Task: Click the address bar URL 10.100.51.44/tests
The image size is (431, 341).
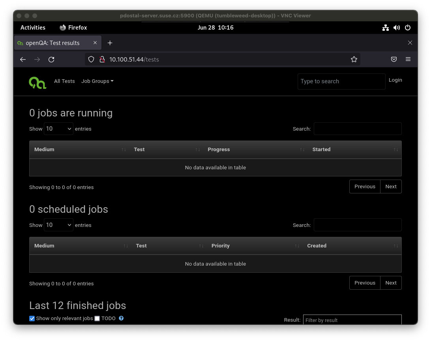Action: pyautogui.click(x=134, y=59)
